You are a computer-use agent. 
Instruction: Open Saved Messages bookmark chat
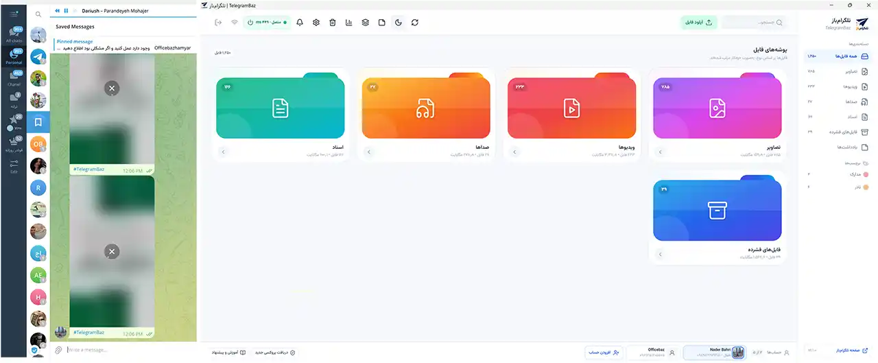(38, 123)
